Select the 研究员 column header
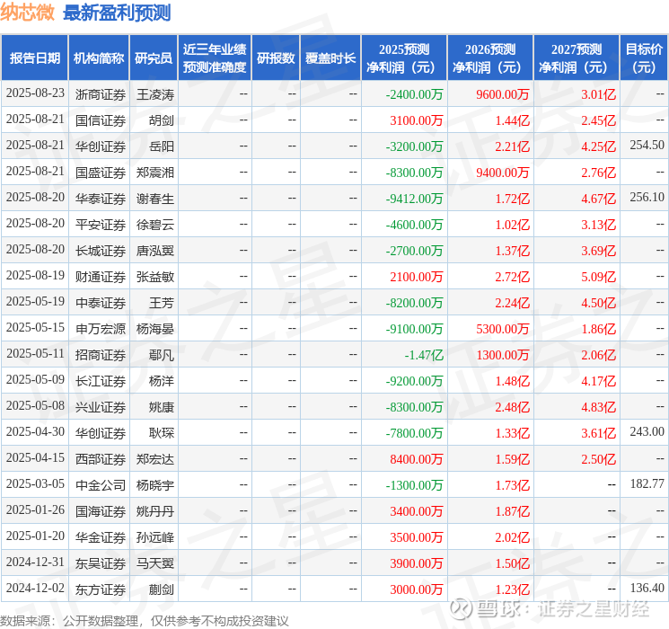The image size is (669, 629). click(154, 58)
